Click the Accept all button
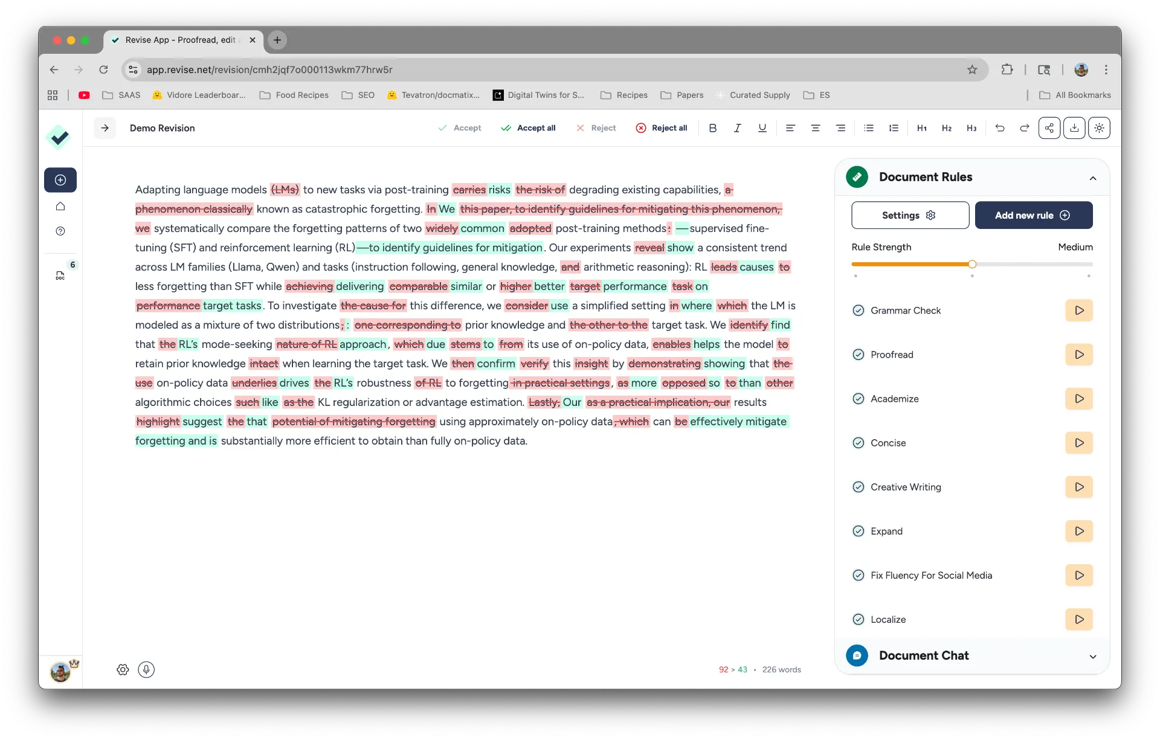The width and height of the screenshot is (1160, 740). (528, 128)
